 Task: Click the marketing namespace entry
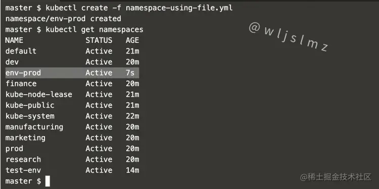(x=25, y=138)
